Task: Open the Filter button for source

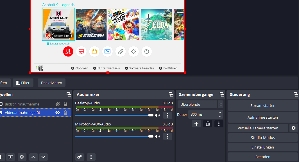Action: pos(23,83)
